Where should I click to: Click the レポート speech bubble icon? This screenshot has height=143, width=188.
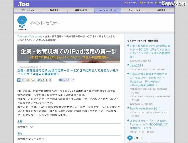[130, 138]
